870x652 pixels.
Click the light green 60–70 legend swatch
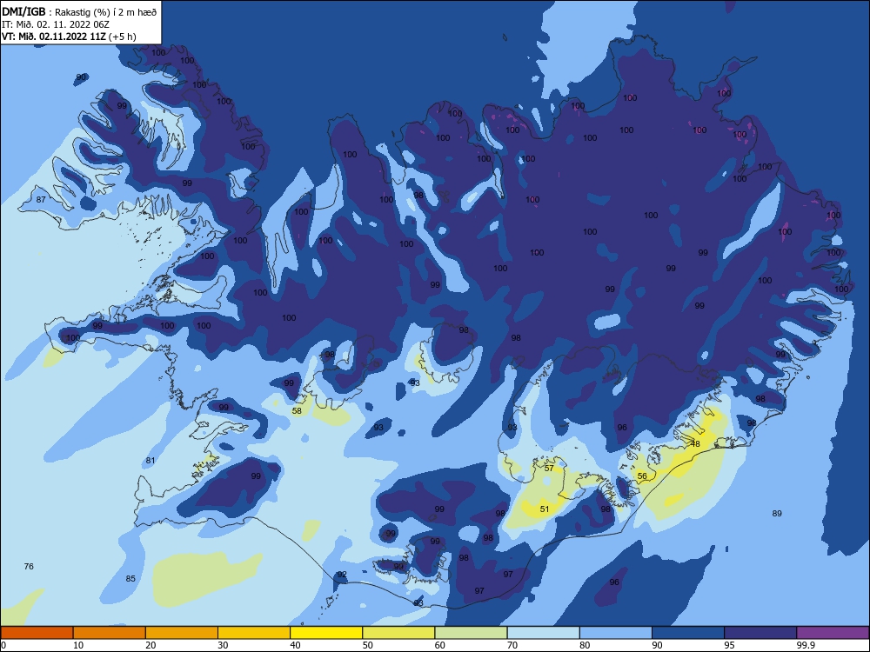[x=471, y=633]
